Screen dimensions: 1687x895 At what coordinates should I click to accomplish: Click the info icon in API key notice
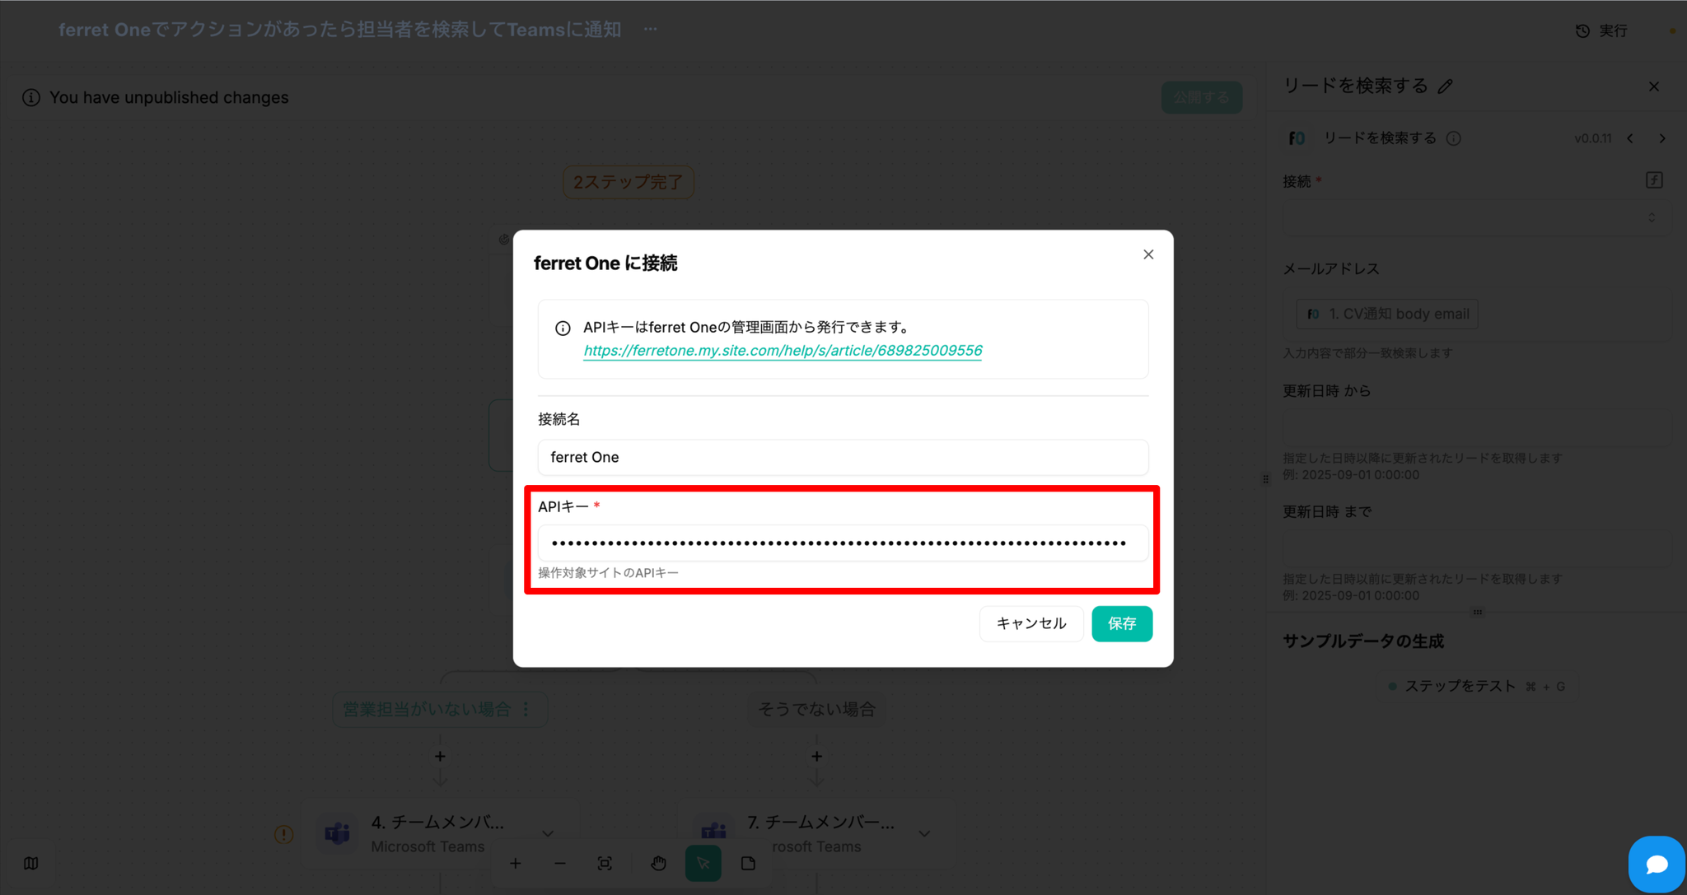563,329
